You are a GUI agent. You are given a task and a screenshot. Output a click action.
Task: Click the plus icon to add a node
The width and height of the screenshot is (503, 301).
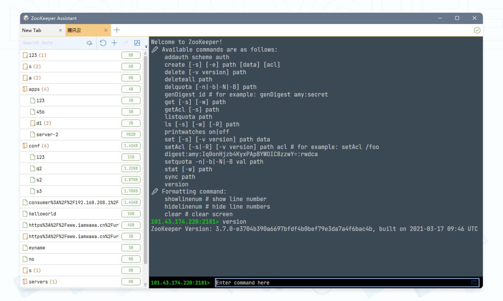tap(114, 43)
